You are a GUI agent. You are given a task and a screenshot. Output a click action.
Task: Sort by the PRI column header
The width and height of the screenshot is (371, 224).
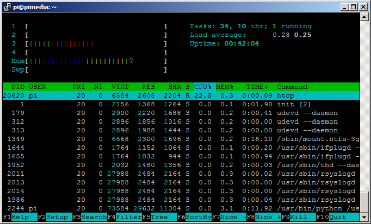click(x=79, y=87)
